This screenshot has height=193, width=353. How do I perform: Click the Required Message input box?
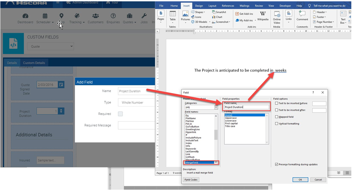click(136, 126)
